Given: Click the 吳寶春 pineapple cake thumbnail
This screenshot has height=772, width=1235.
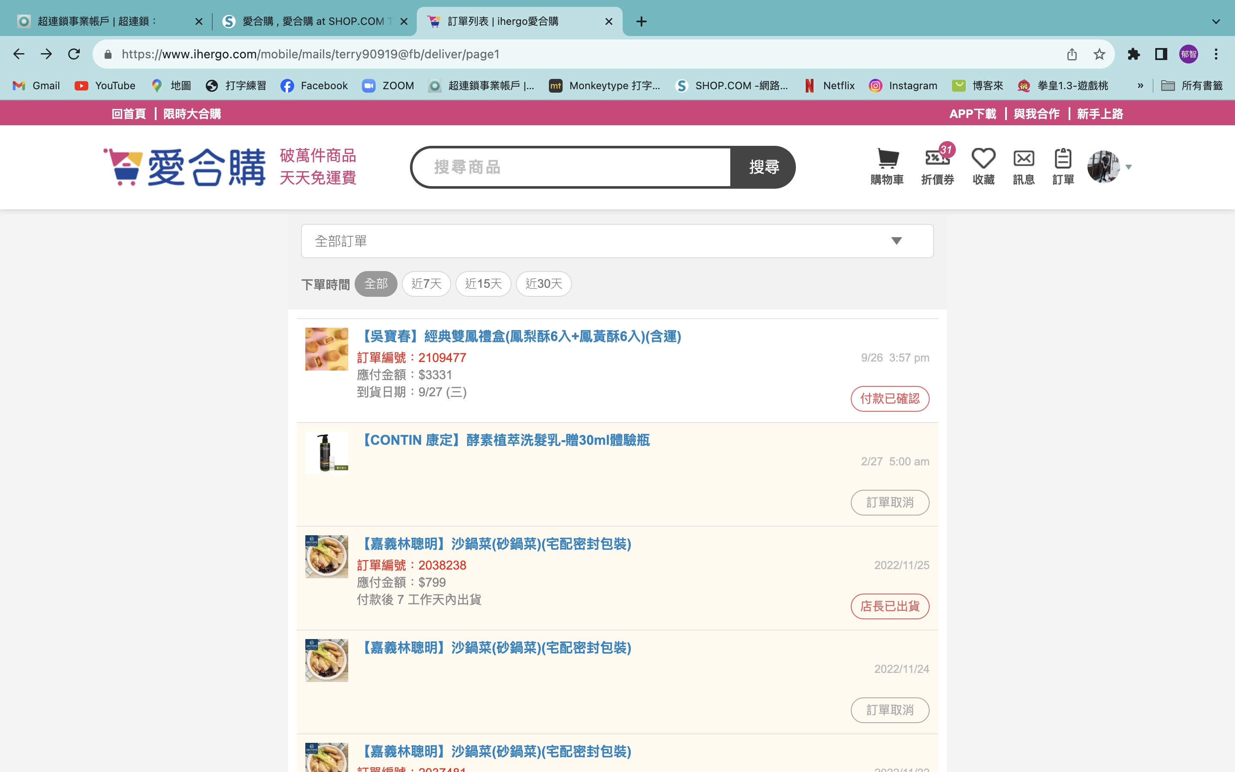Looking at the screenshot, I should click(327, 349).
